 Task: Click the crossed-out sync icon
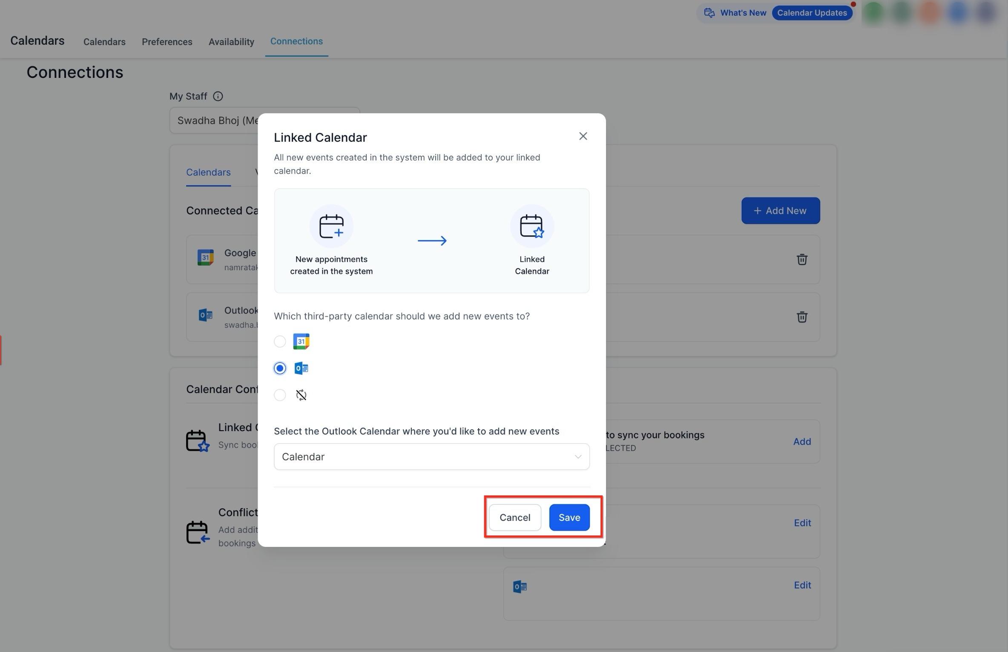click(x=301, y=395)
